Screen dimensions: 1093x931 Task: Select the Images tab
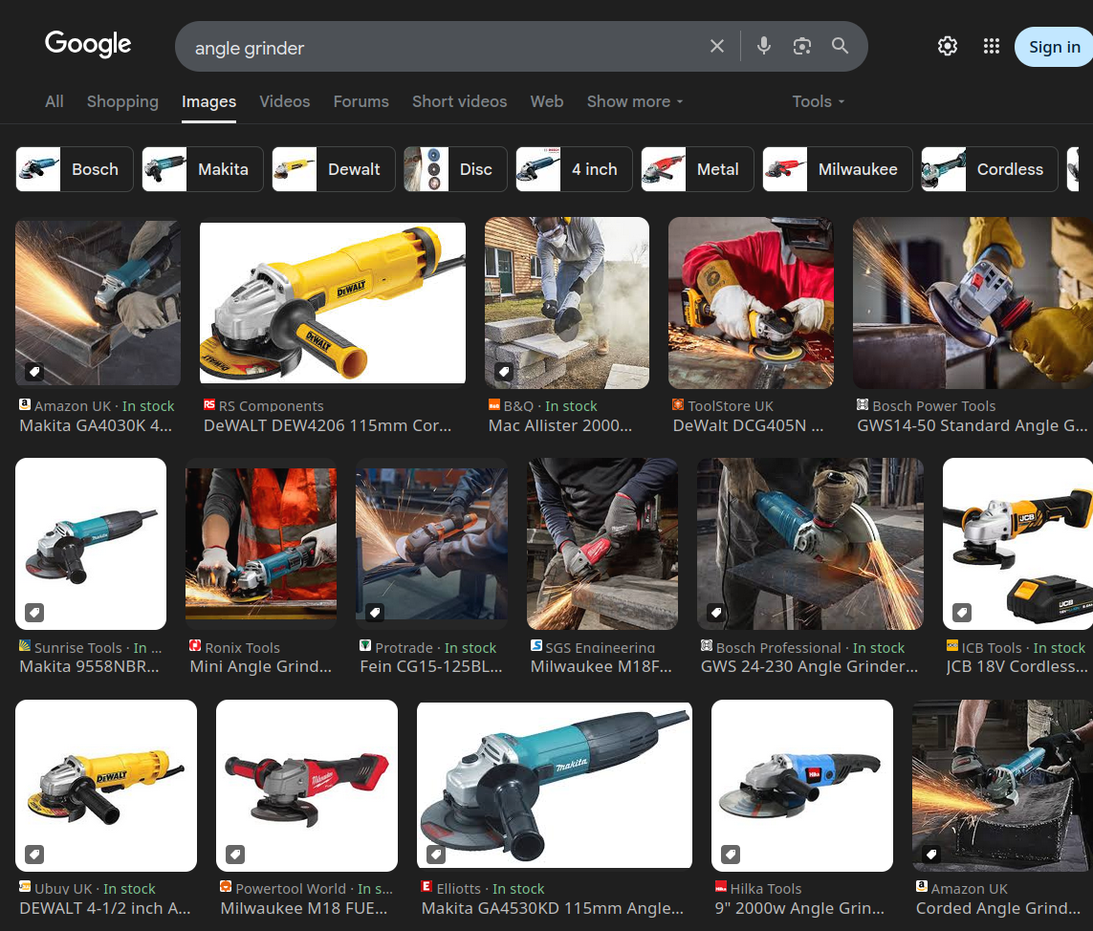tap(209, 101)
